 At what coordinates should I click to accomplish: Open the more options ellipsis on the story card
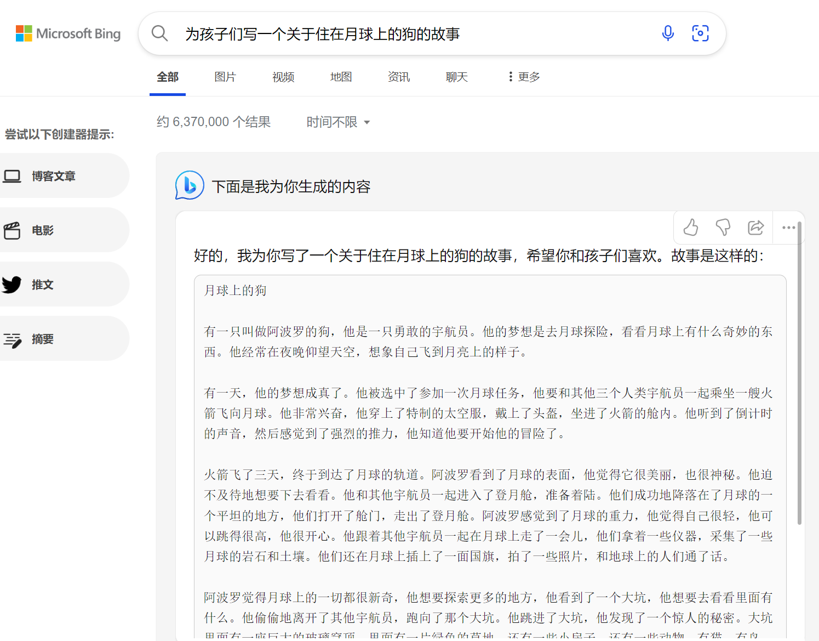788,227
